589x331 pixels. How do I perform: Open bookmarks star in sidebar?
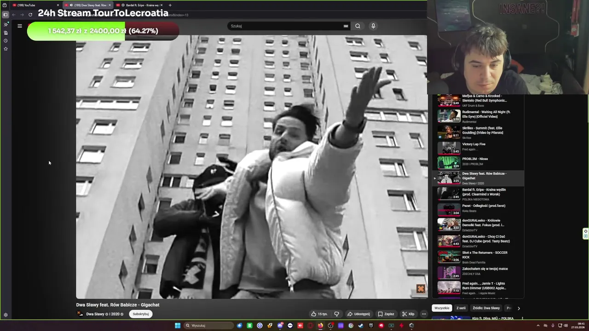click(x=6, y=48)
